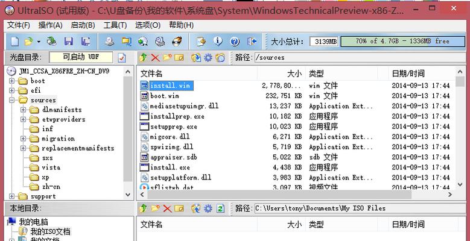Click gear icon in local toolbar
Screen dimensions: 470x241
(x=208, y=208)
